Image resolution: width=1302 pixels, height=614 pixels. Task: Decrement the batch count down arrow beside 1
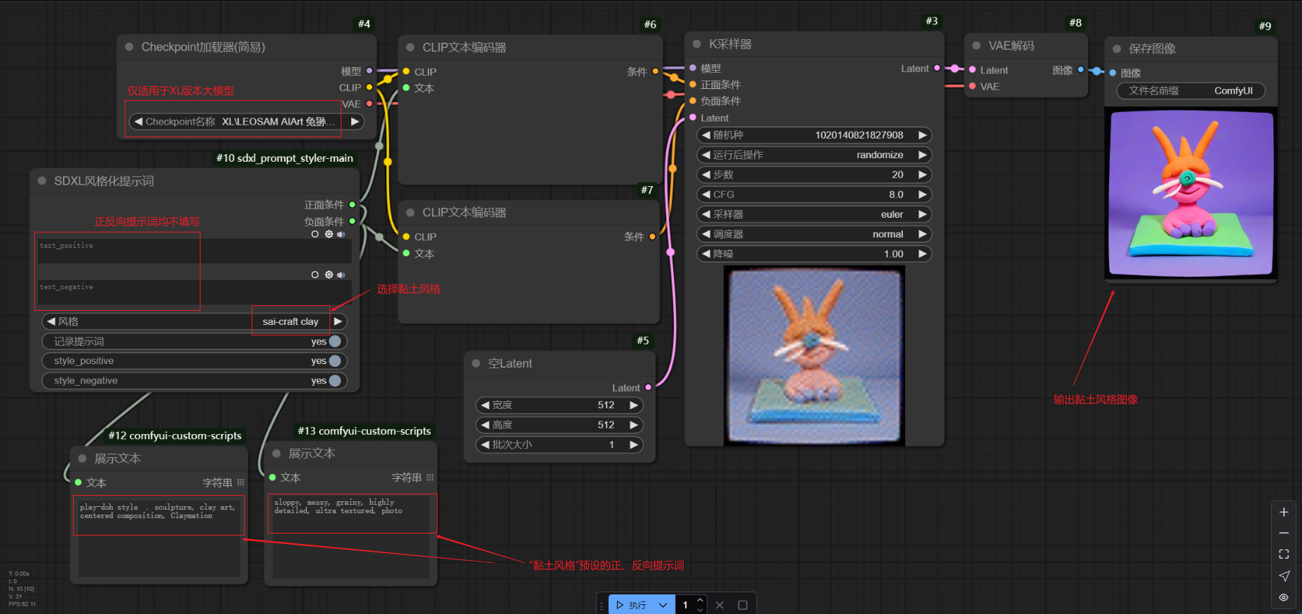[700, 610]
